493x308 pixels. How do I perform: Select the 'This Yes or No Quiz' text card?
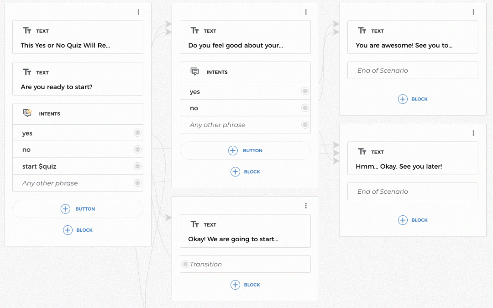pyautogui.click(x=78, y=37)
